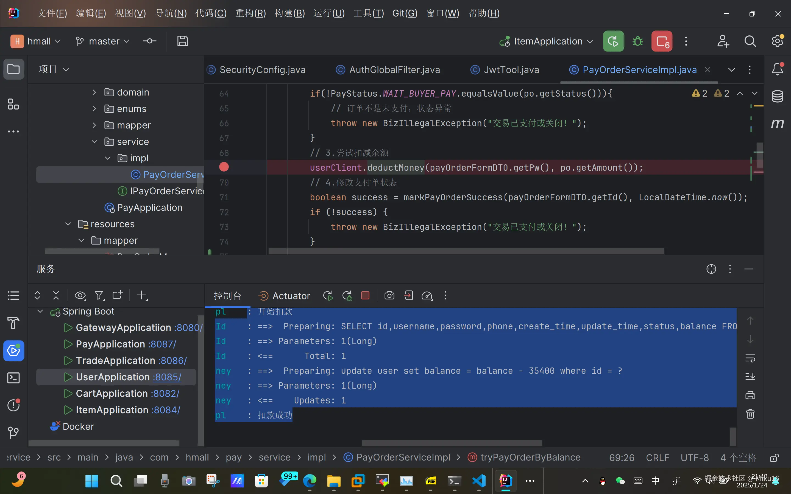Open the Maven tool window

point(777,124)
